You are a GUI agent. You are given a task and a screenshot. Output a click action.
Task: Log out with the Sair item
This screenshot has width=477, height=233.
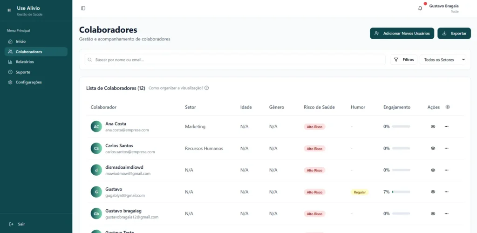pyautogui.click(x=17, y=224)
